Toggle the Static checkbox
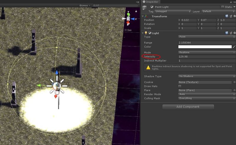The image size is (236, 145). pos(223,7)
